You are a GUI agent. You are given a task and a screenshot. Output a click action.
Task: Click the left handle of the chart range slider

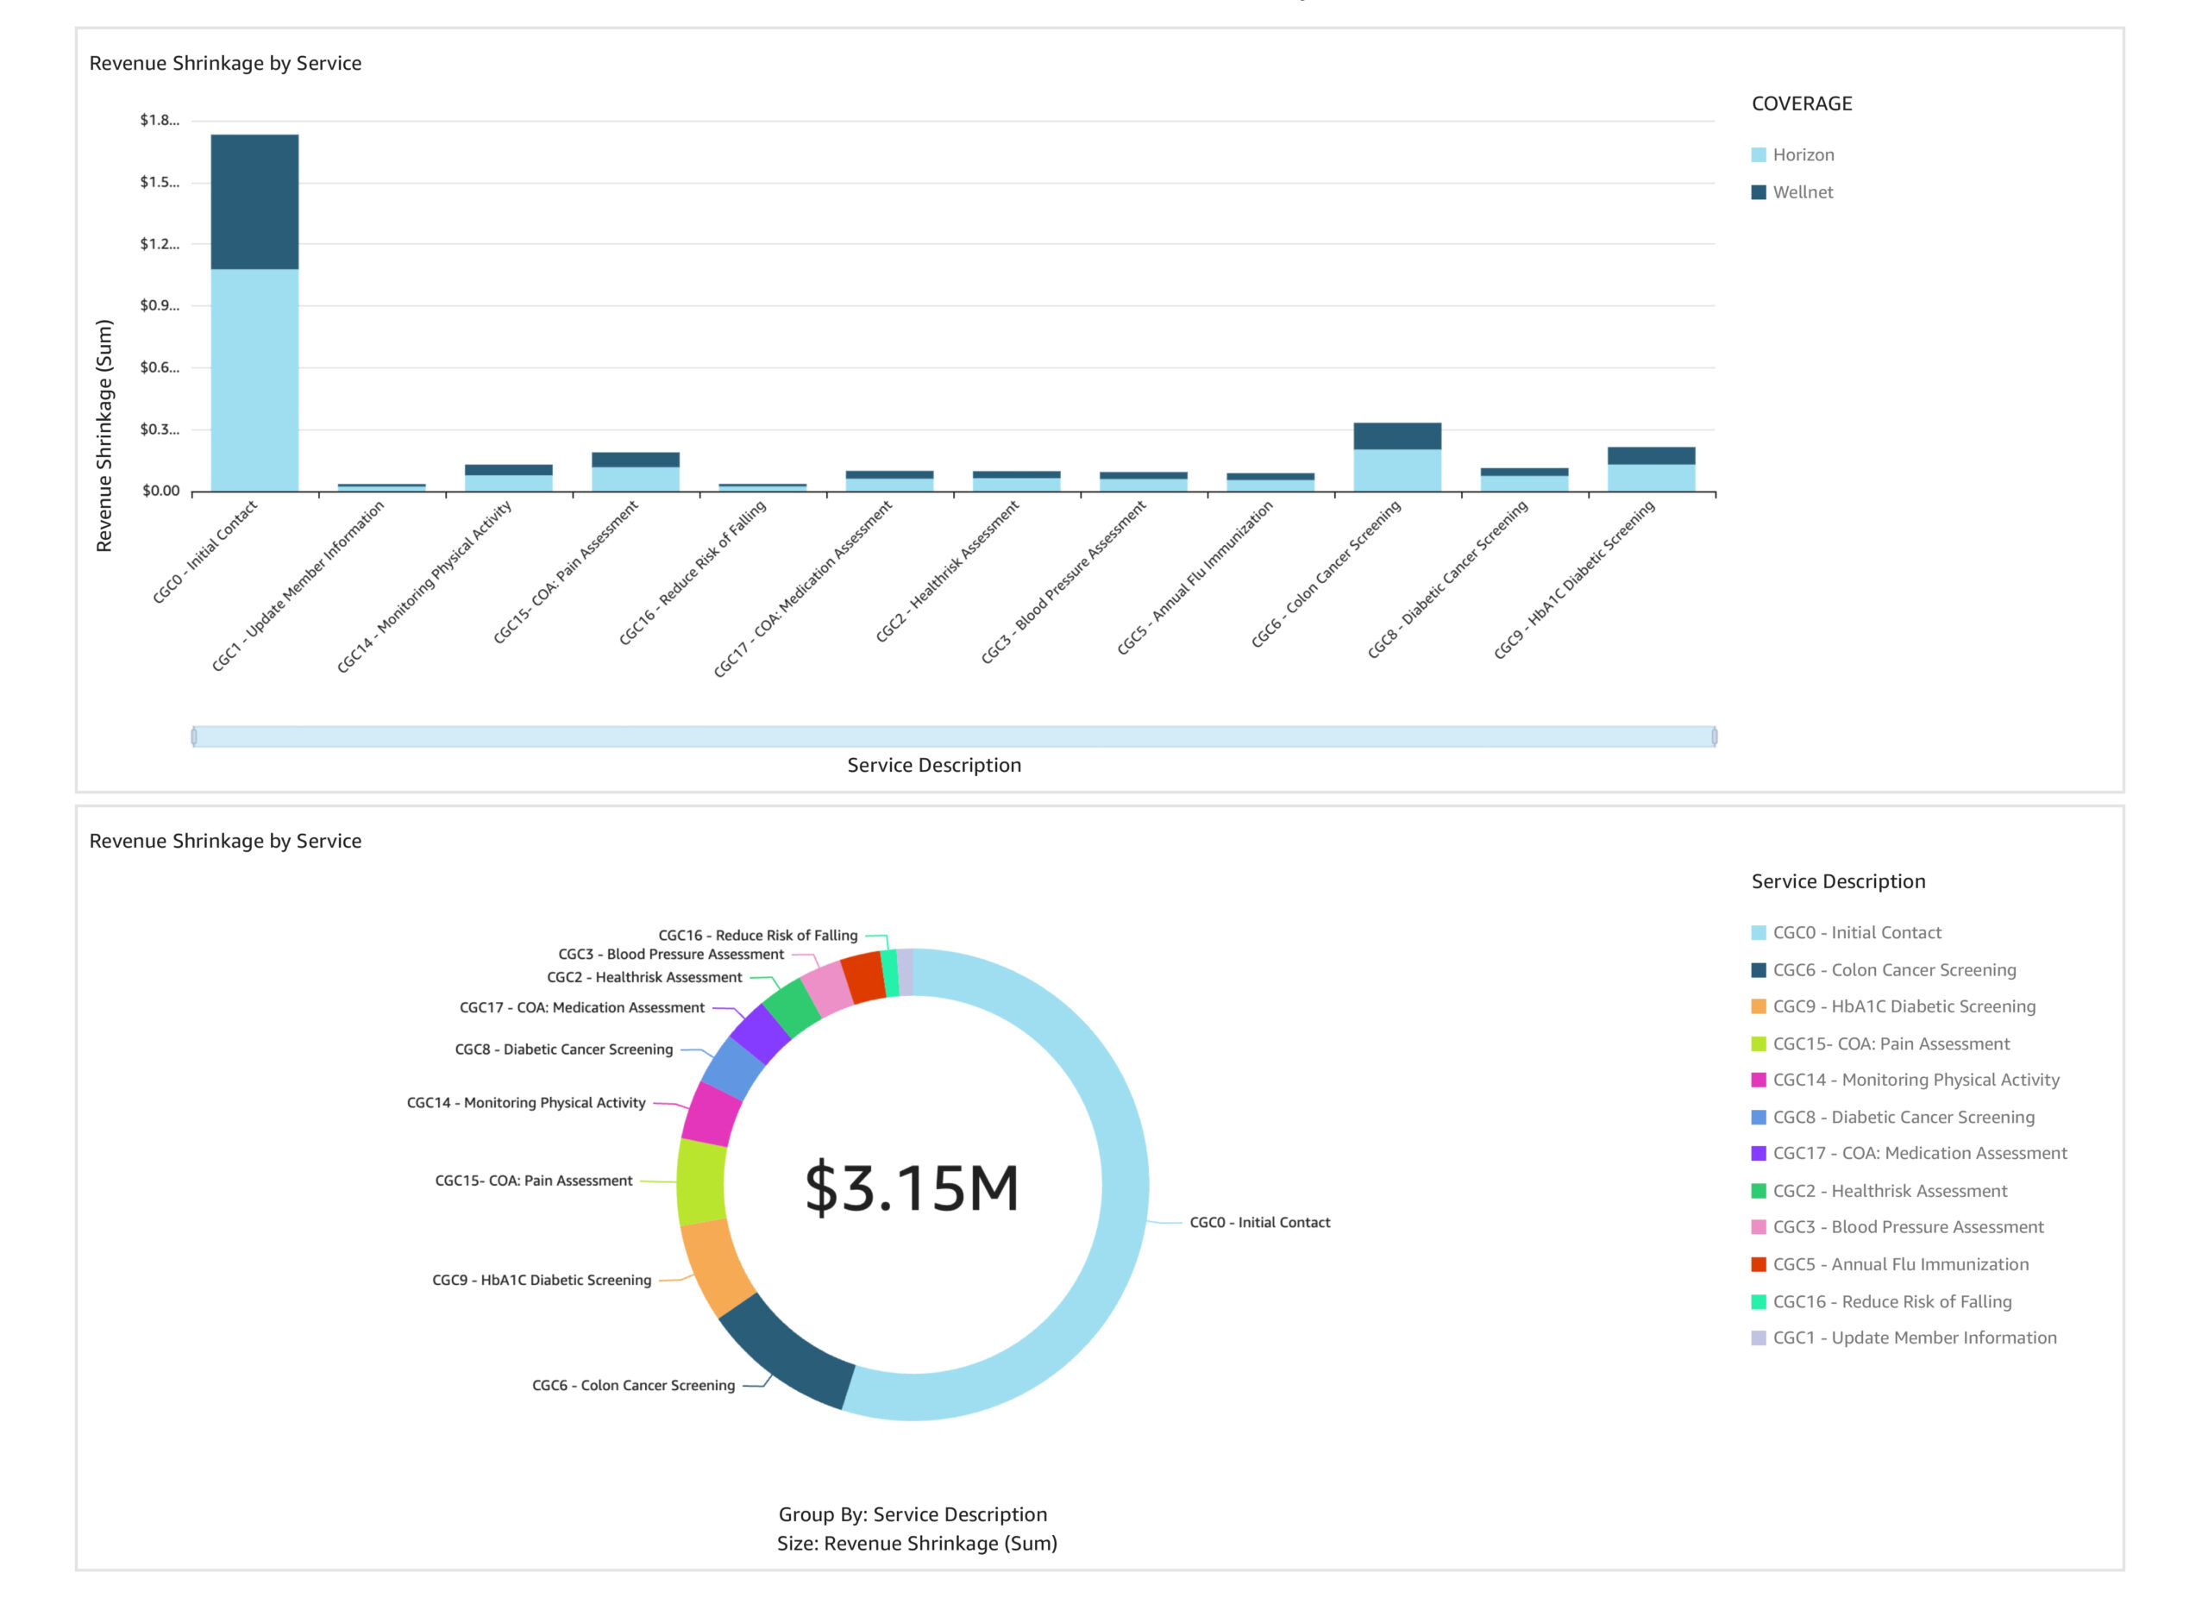(194, 736)
